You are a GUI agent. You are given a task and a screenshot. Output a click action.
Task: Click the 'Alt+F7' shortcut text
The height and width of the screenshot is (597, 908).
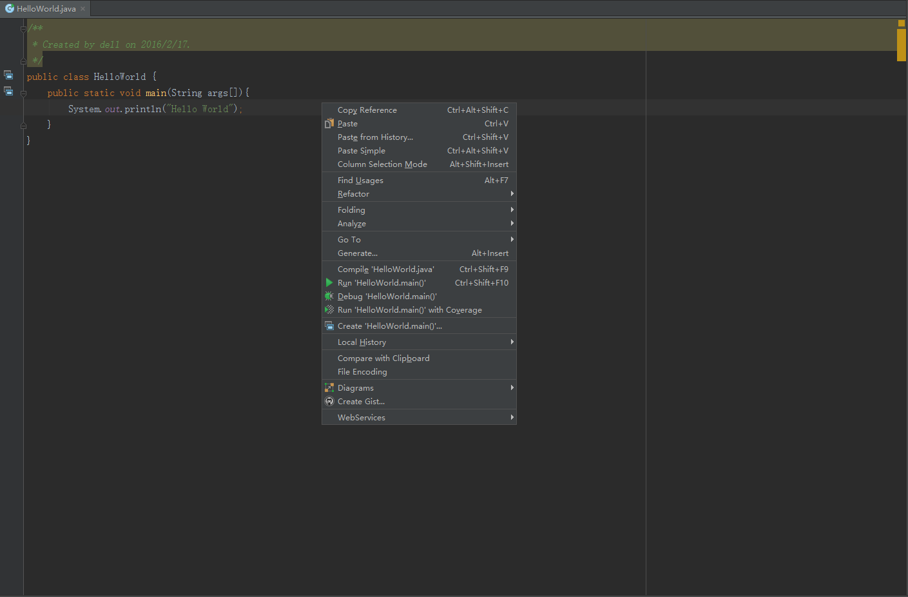[x=496, y=180]
